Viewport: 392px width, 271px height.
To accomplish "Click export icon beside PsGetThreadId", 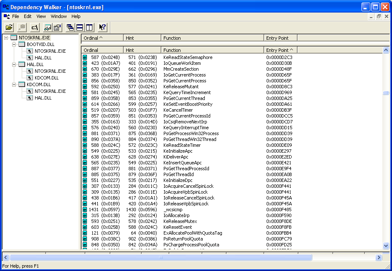I will pos(85,174).
